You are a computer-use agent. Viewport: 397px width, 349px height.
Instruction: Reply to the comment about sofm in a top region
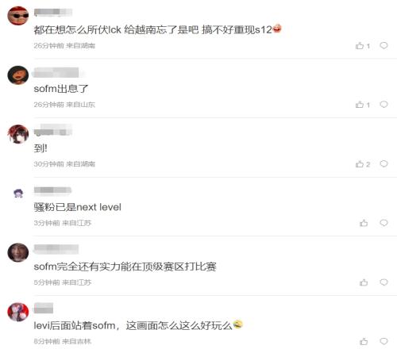(x=384, y=282)
